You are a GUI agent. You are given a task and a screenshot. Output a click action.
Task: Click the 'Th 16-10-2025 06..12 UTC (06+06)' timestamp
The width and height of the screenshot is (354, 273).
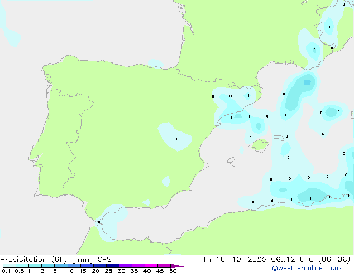coord(276,260)
